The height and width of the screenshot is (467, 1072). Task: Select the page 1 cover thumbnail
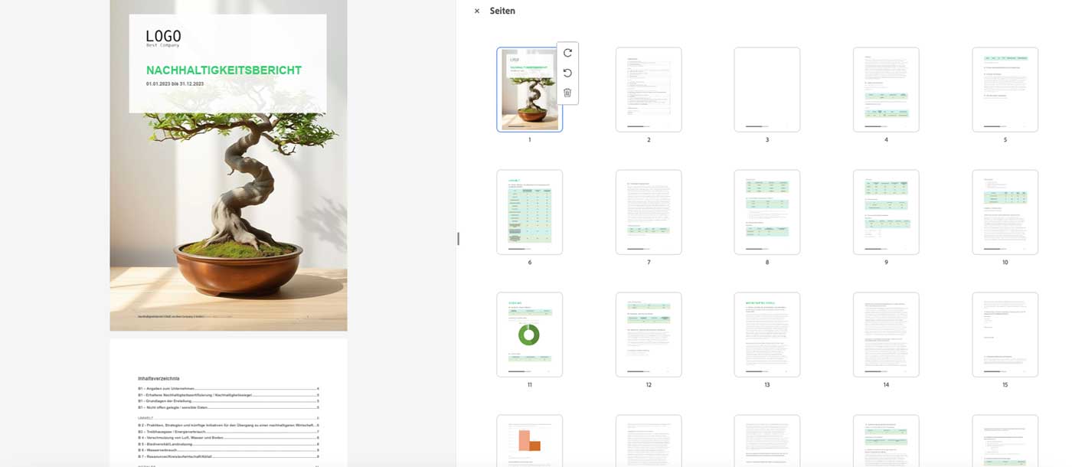tap(529, 90)
